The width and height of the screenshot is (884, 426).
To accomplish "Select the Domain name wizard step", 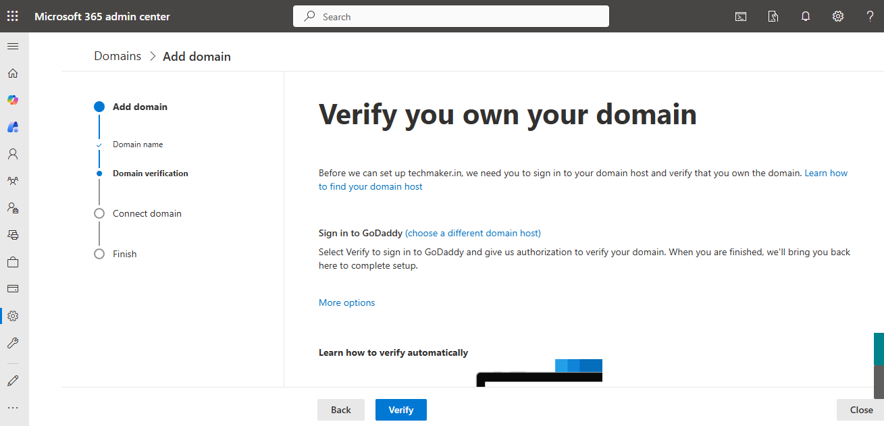I will click(x=138, y=144).
